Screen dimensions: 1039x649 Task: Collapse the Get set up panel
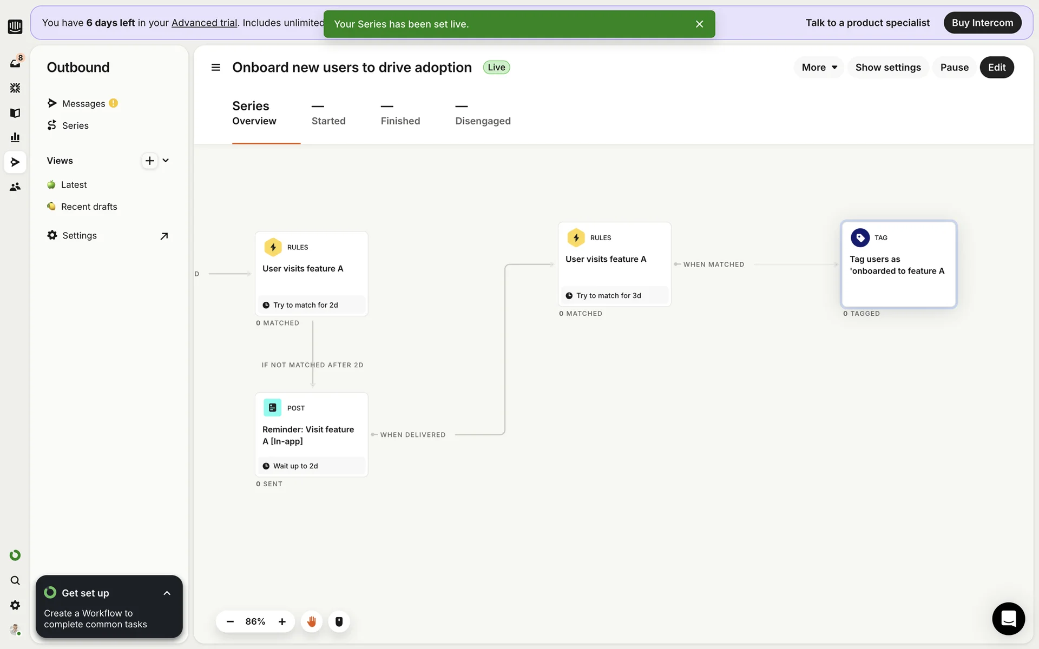click(x=167, y=593)
